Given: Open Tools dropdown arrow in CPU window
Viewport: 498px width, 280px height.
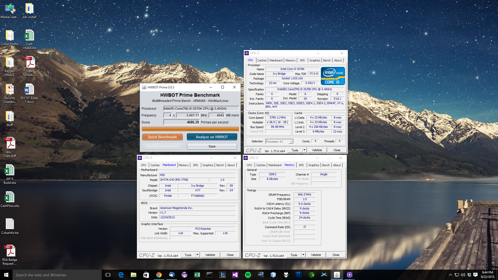Looking at the screenshot, I should coord(304,150).
